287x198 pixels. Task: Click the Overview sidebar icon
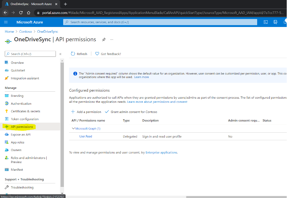7,63
